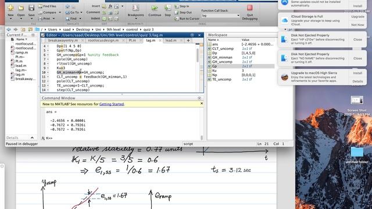The width and height of the screenshot is (372, 209).
Task: Close the 'HP v210w' disk notification
Action: click(357, 39)
